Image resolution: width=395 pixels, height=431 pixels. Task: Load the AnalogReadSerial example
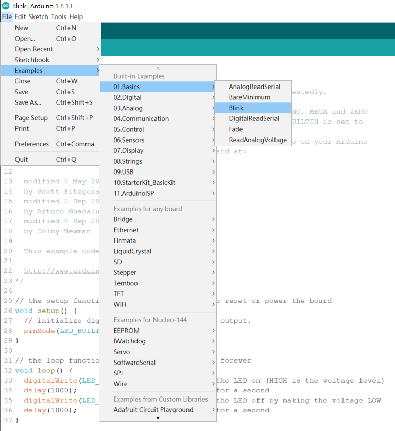[x=253, y=87]
